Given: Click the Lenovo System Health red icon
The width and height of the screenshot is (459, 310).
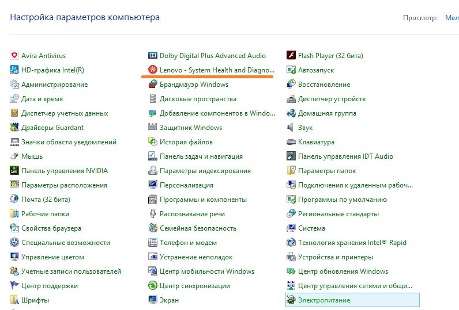Looking at the screenshot, I should click(x=153, y=70).
